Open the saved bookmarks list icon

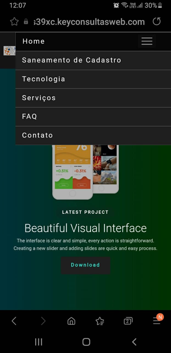tap(100, 321)
